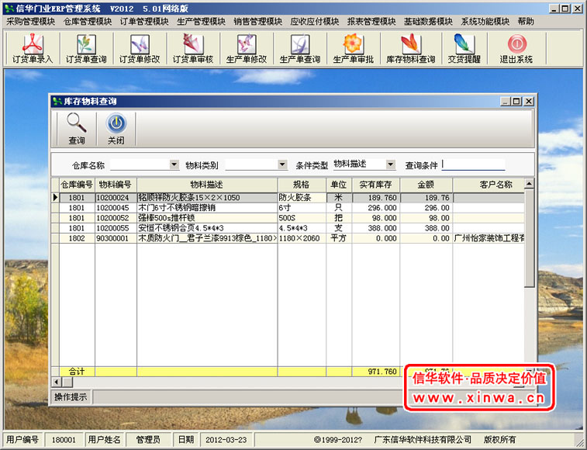Open 生产单修改 toolbar icon

tap(247, 48)
